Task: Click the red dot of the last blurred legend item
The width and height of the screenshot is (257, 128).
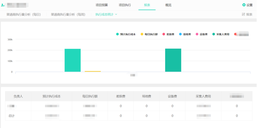Action: pos(235,34)
